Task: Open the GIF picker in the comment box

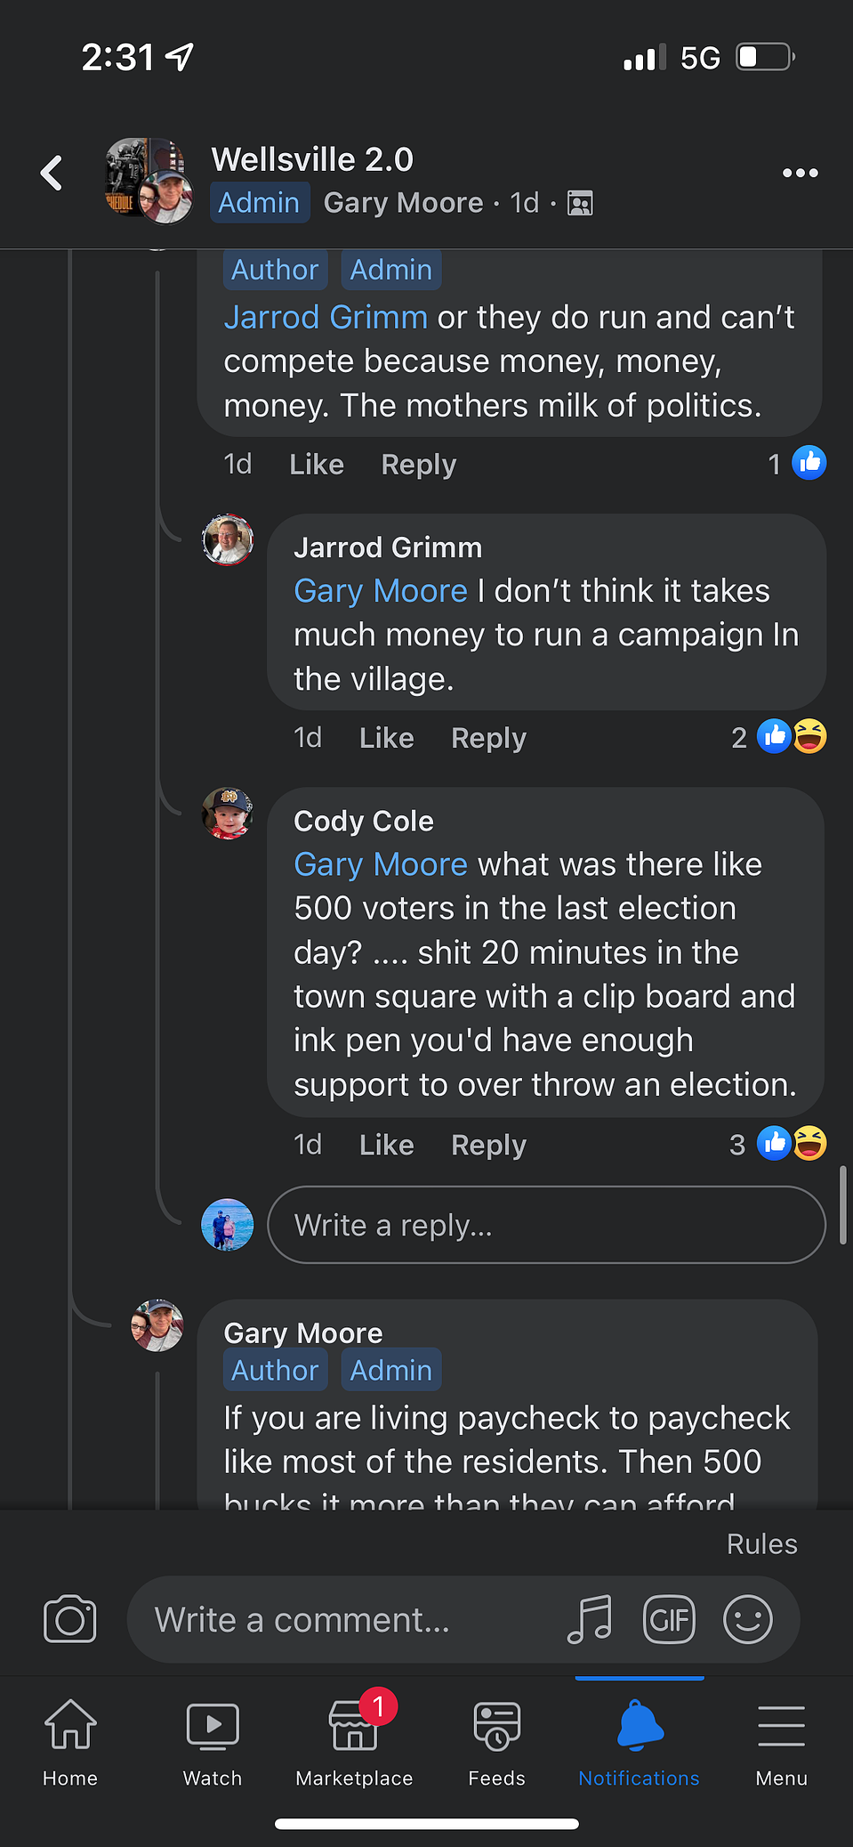Action: [x=669, y=1619]
